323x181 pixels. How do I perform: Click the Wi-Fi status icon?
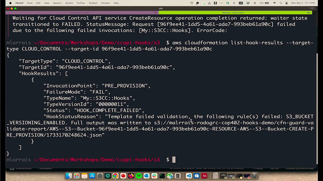click(x=275, y=3)
